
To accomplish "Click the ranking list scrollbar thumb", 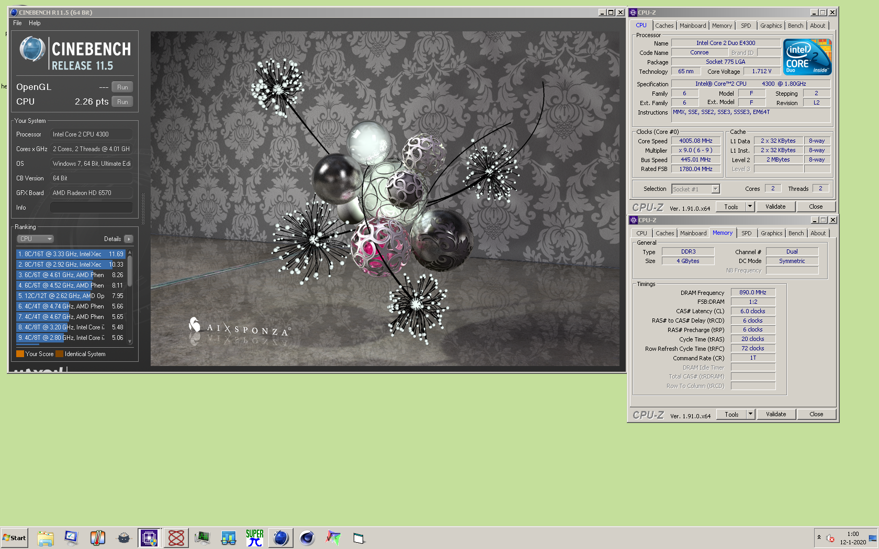I will click(x=130, y=271).
